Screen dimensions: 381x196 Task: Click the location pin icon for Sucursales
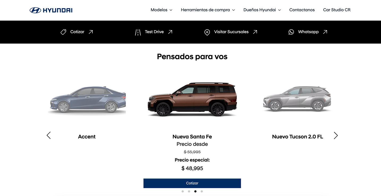tap(207, 32)
